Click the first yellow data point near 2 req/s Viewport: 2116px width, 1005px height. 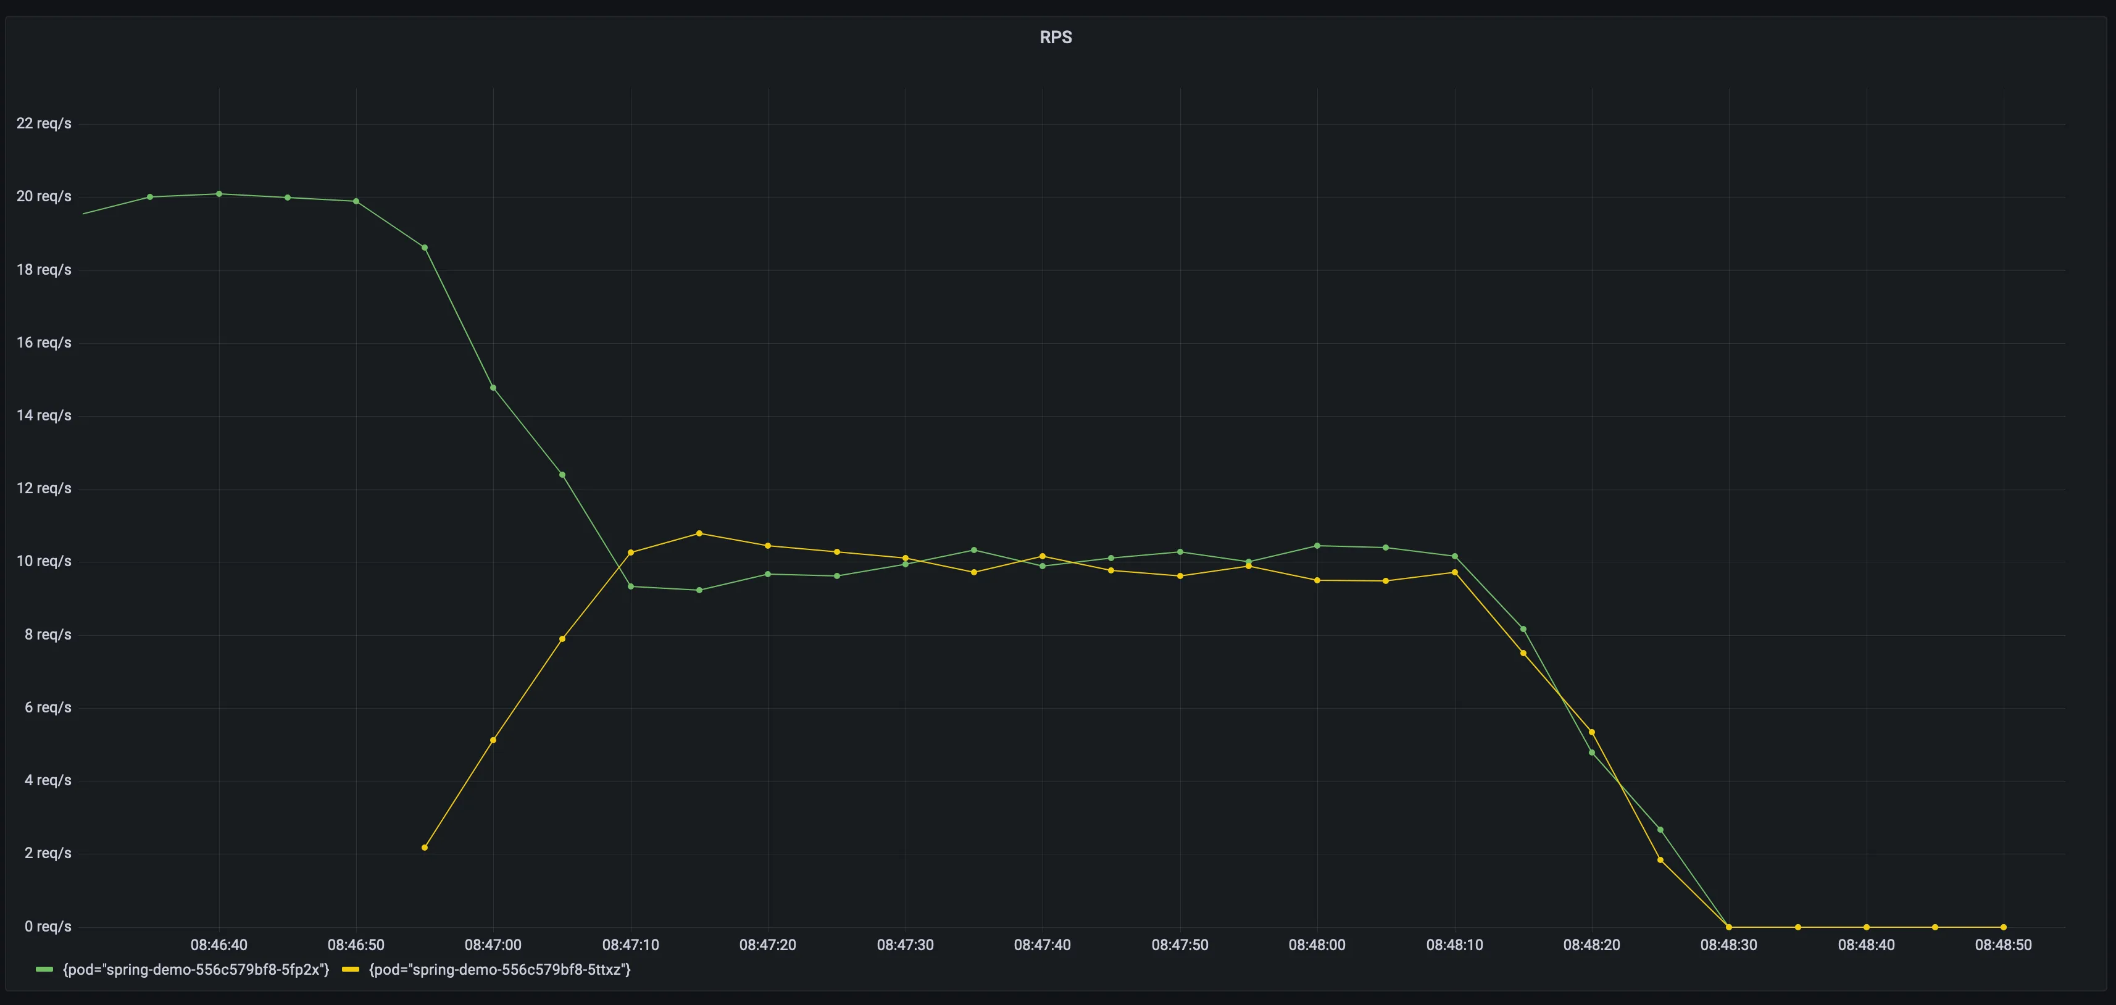[x=425, y=846]
